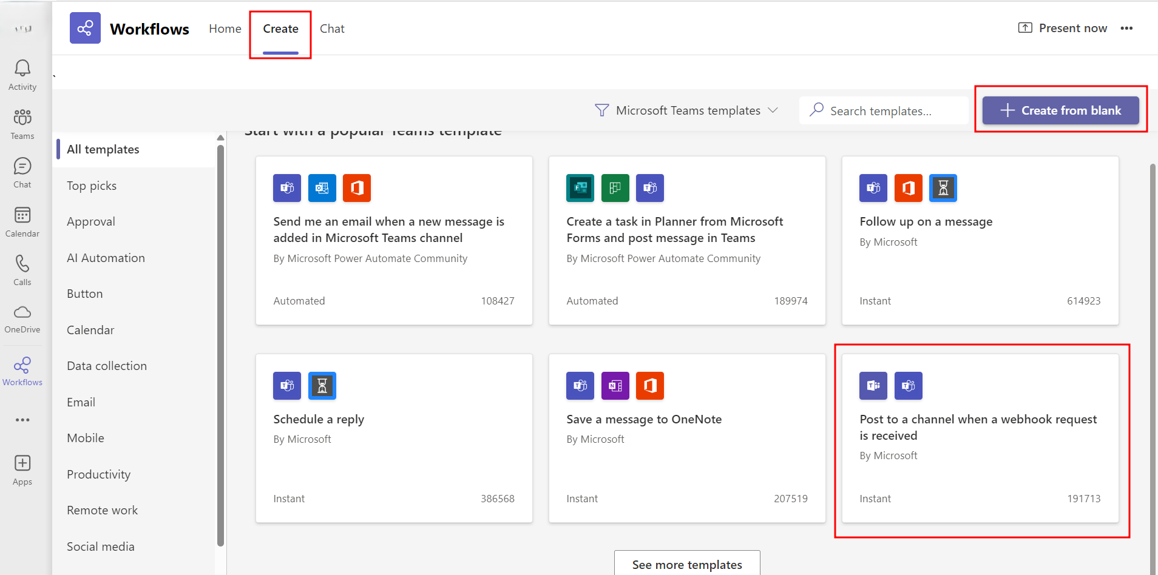Click Present now button
The width and height of the screenshot is (1158, 575).
pos(1062,29)
